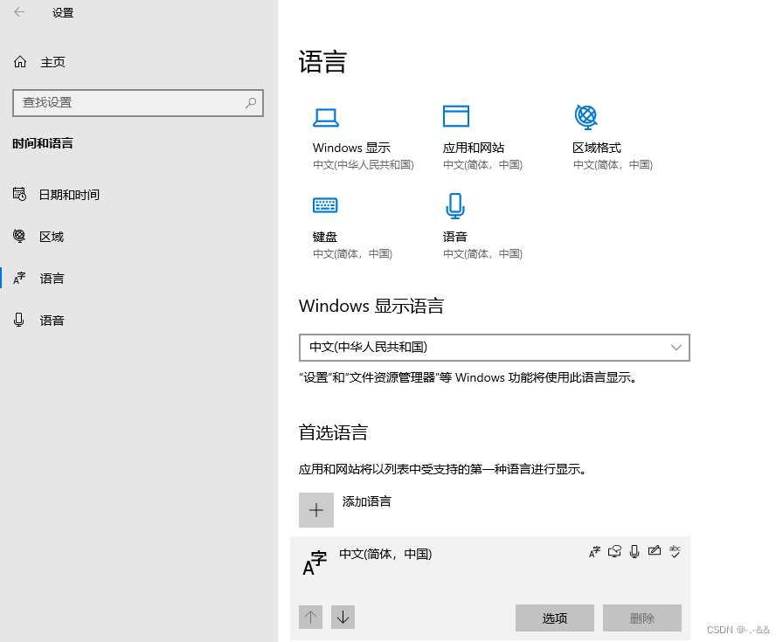Go back with the arrow icon
This screenshot has width=783, height=642.
click(19, 12)
